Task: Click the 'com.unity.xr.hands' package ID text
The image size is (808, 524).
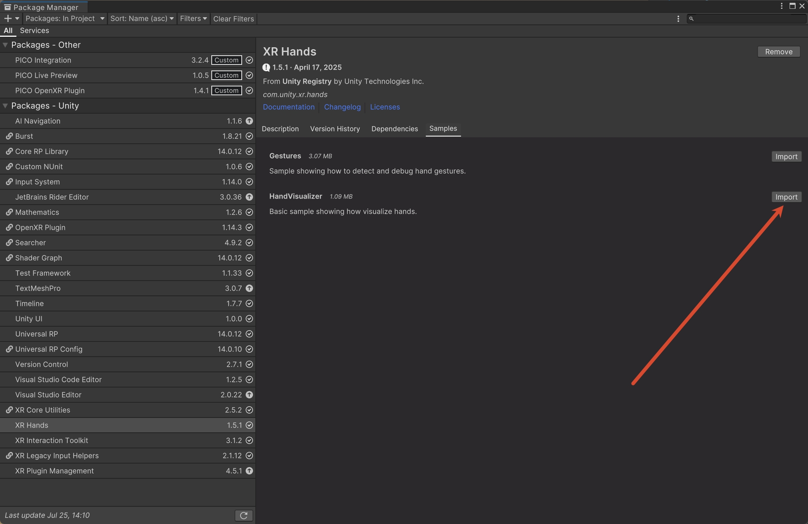Action: (295, 94)
